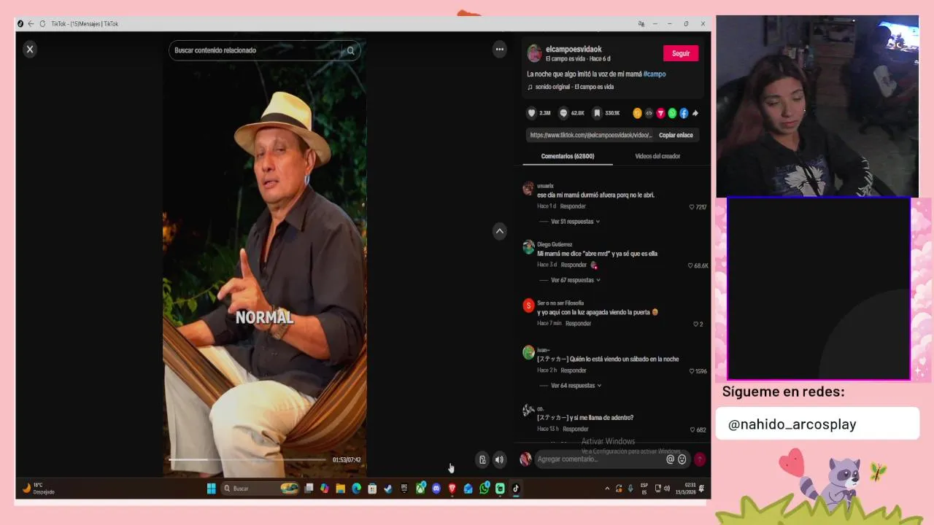
Task: Click browser back arrow in title bar
Action: (31, 24)
